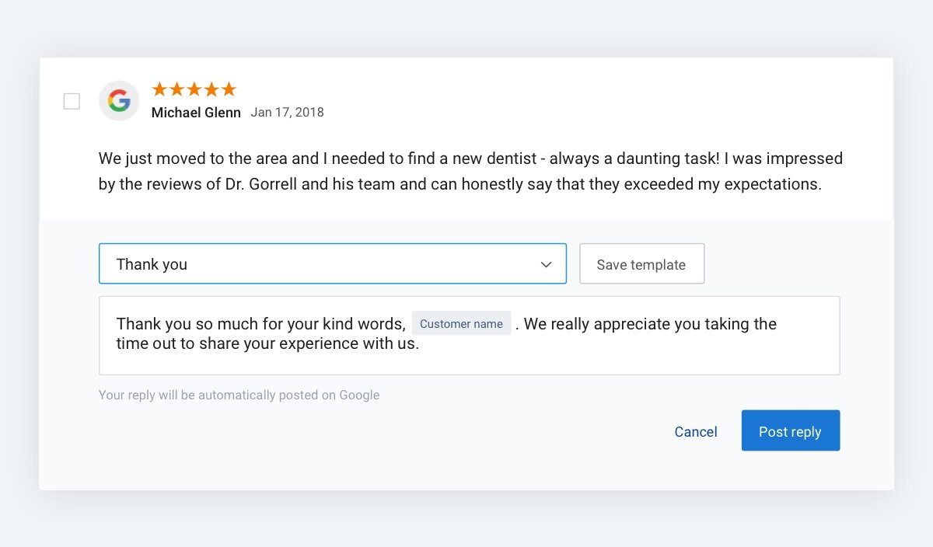Open the Thank you template dropdown

[x=333, y=264]
